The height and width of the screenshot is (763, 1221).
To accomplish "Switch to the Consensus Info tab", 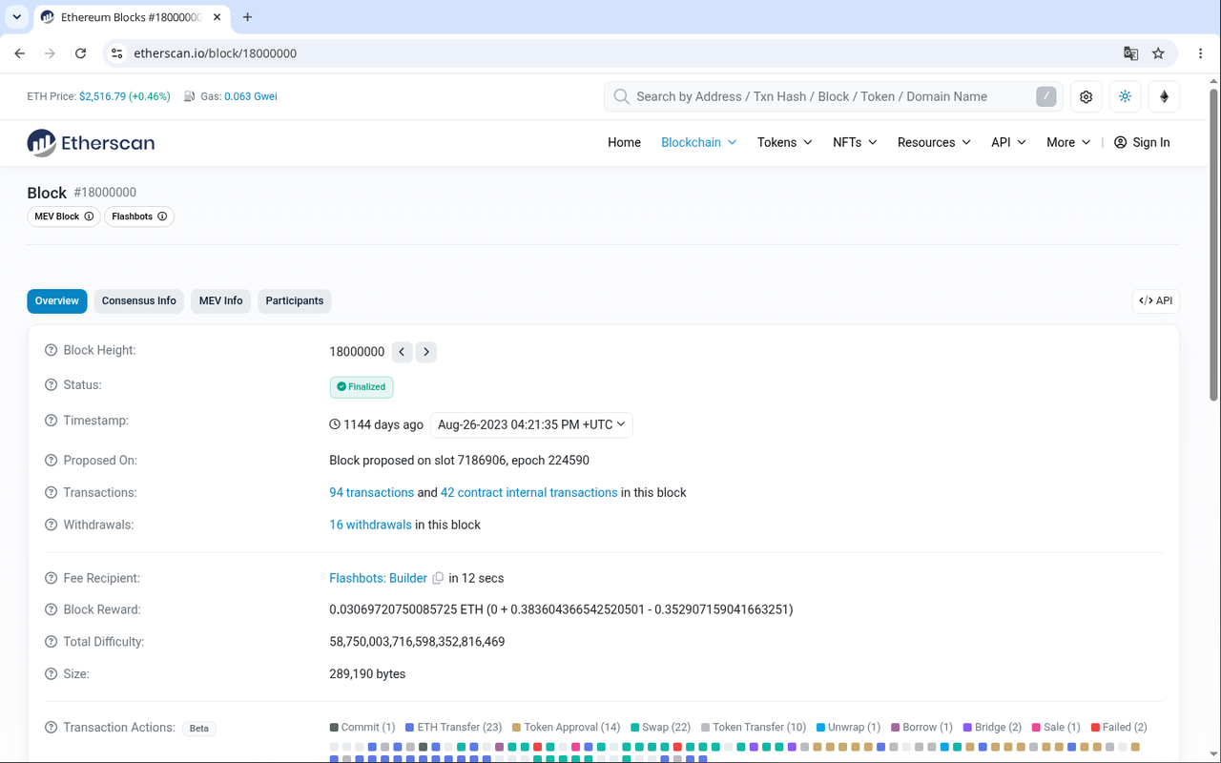I will pyautogui.click(x=139, y=301).
